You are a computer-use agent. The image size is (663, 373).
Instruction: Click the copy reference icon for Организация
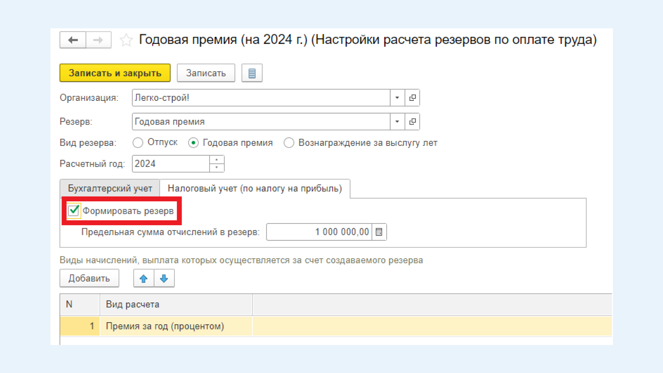coord(412,97)
